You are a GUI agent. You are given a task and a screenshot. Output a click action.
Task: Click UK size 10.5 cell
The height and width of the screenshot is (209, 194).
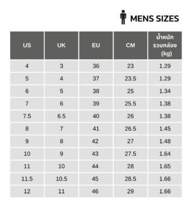(61, 179)
